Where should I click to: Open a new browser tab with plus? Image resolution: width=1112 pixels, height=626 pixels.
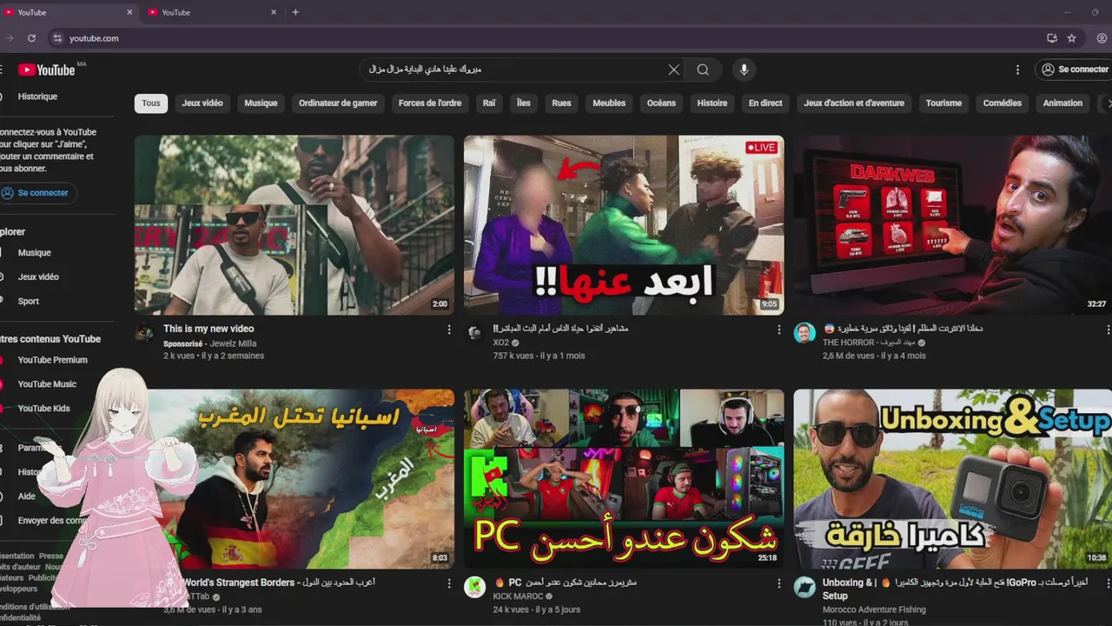[295, 12]
